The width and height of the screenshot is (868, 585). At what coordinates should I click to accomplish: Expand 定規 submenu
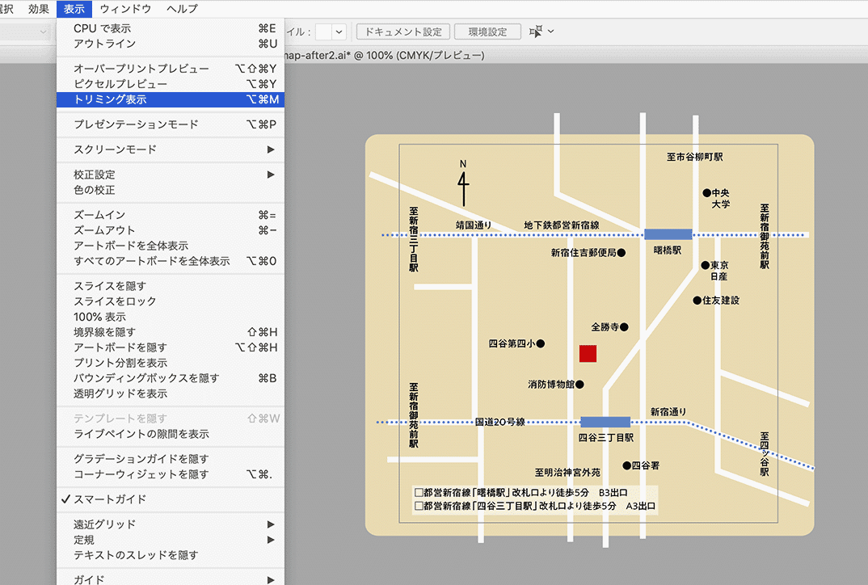point(171,541)
